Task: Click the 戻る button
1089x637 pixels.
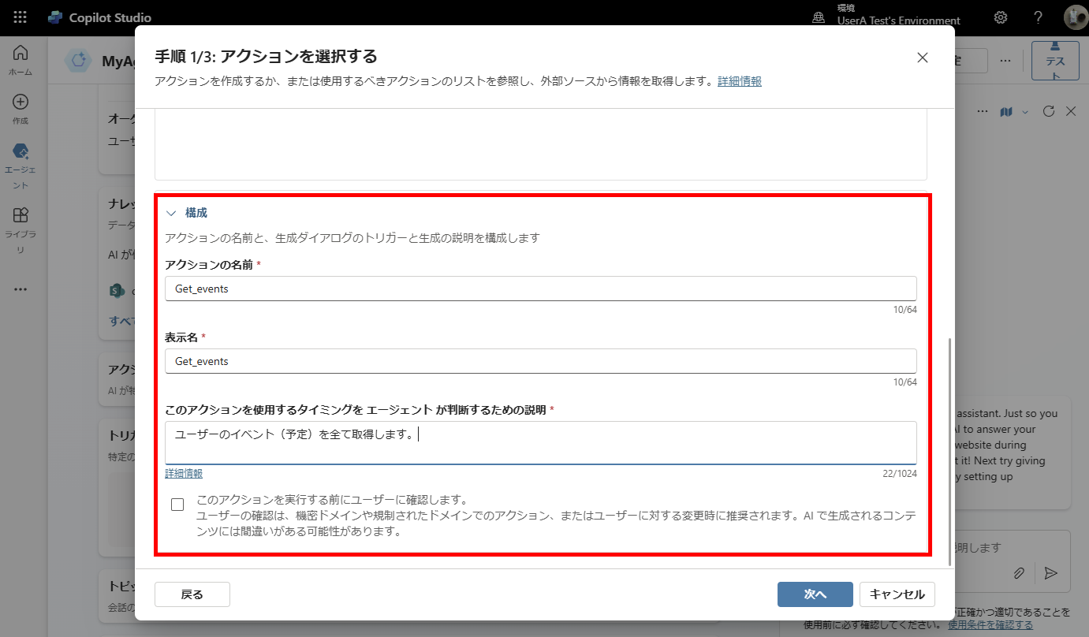Action: pos(192,594)
